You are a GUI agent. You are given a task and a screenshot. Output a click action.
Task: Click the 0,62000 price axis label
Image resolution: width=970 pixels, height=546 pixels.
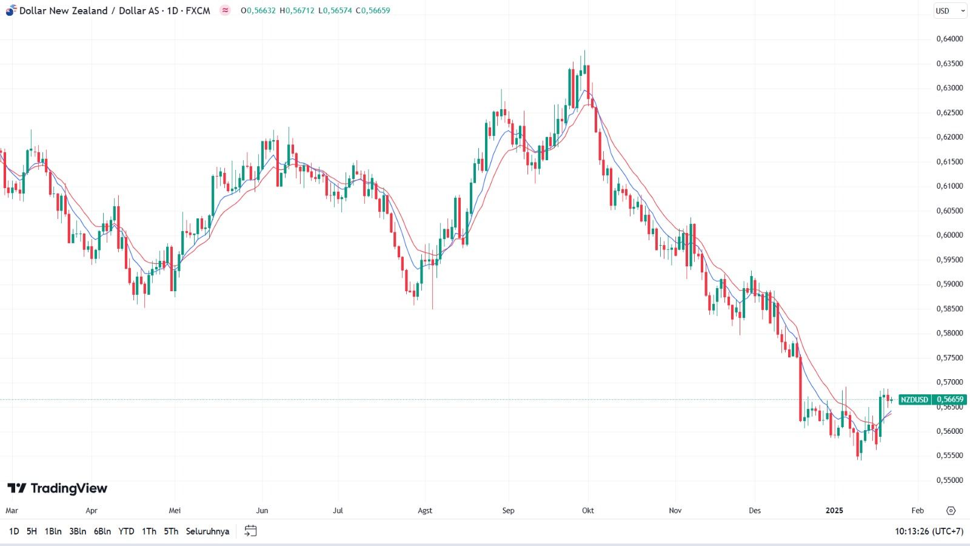pos(949,137)
